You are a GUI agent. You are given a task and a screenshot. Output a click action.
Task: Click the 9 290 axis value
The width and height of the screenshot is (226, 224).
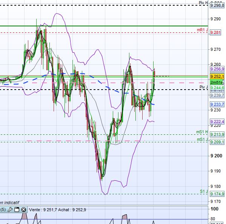pos(215,19)
